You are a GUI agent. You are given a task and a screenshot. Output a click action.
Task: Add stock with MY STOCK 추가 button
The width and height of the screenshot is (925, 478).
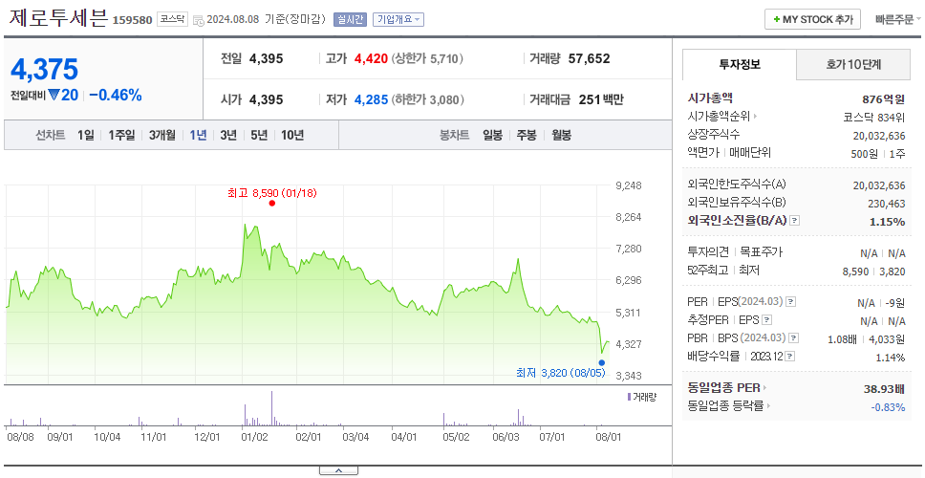point(813,19)
